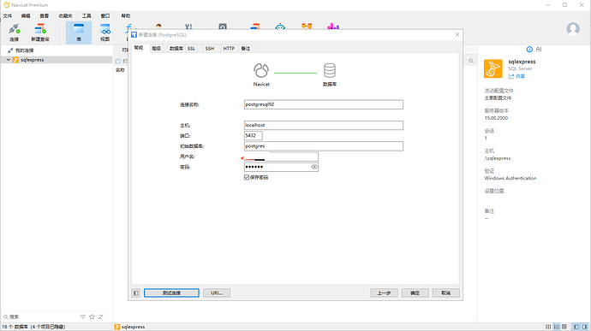Close the New Connection dialog
The width and height of the screenshot is (591, 331).
[x=457, y=35]
